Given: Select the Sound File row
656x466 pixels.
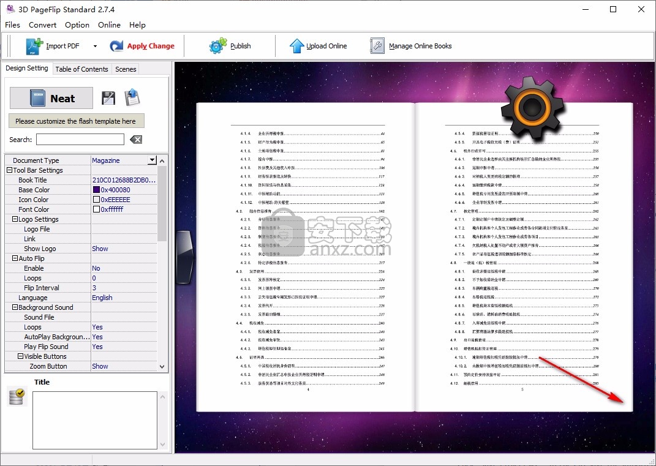Looking at the screenshot, I should tap(81, 317).
